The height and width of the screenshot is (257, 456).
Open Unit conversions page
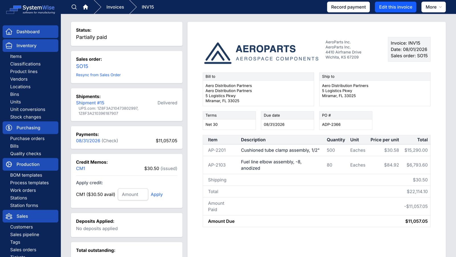28,110
